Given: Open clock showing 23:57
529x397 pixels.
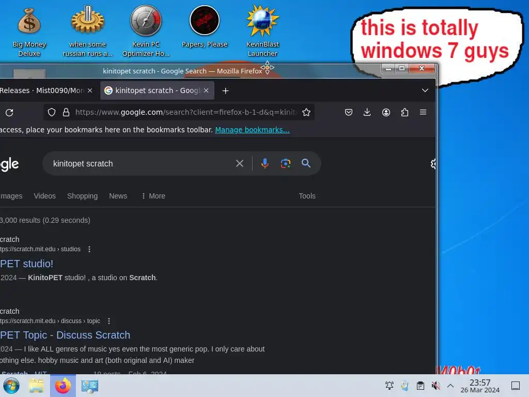Looking at the screenshot, I should pos(480,386).
